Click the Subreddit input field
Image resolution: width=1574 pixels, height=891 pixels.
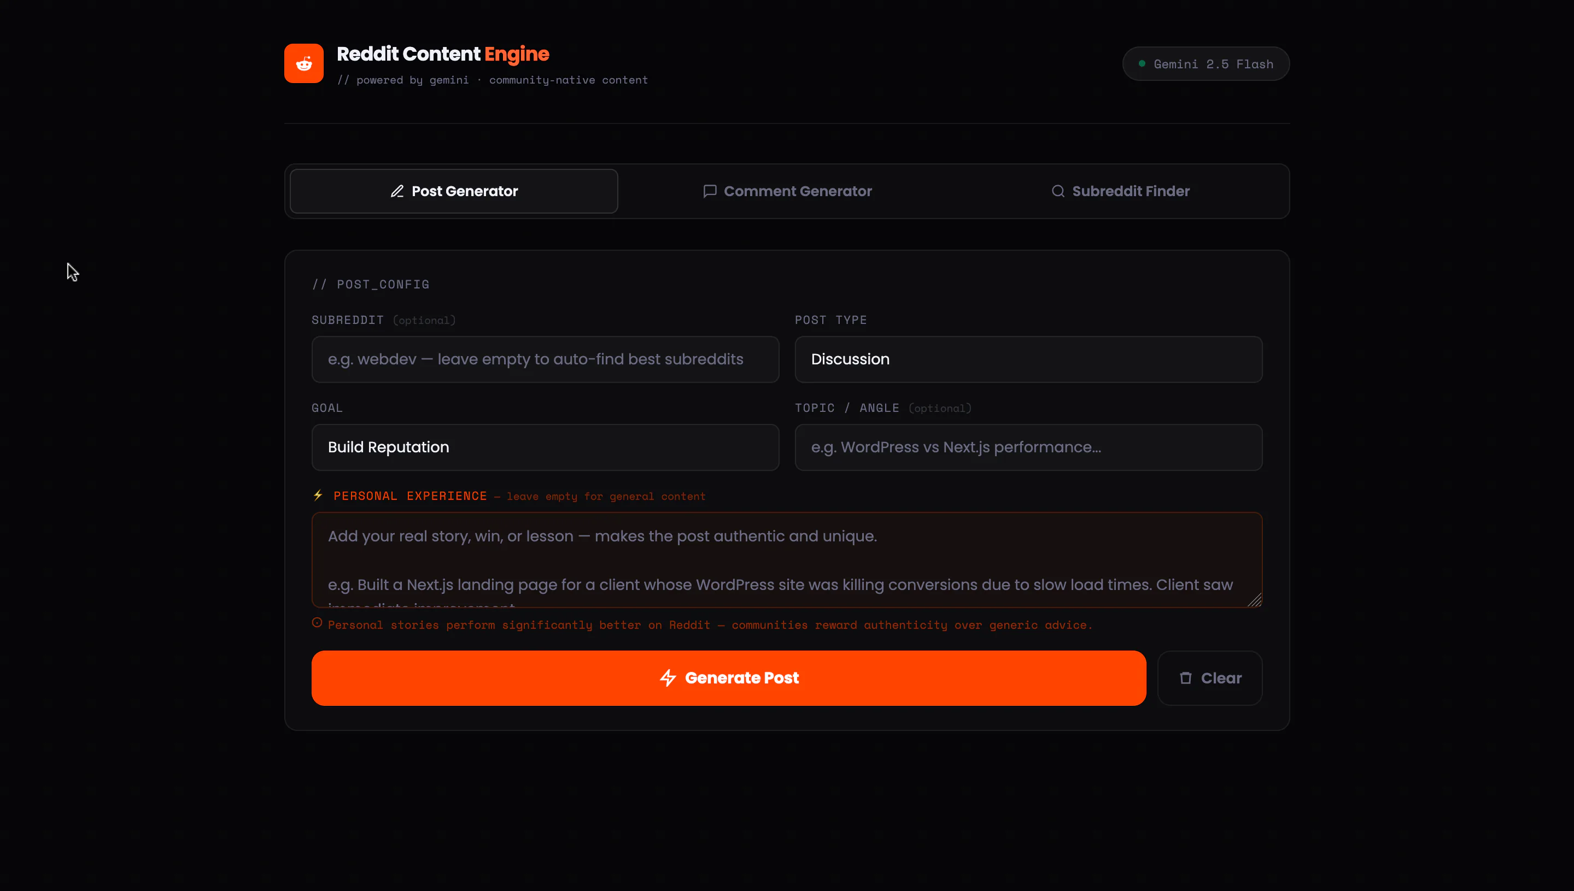pyautogui.click(x=545, y=359)
